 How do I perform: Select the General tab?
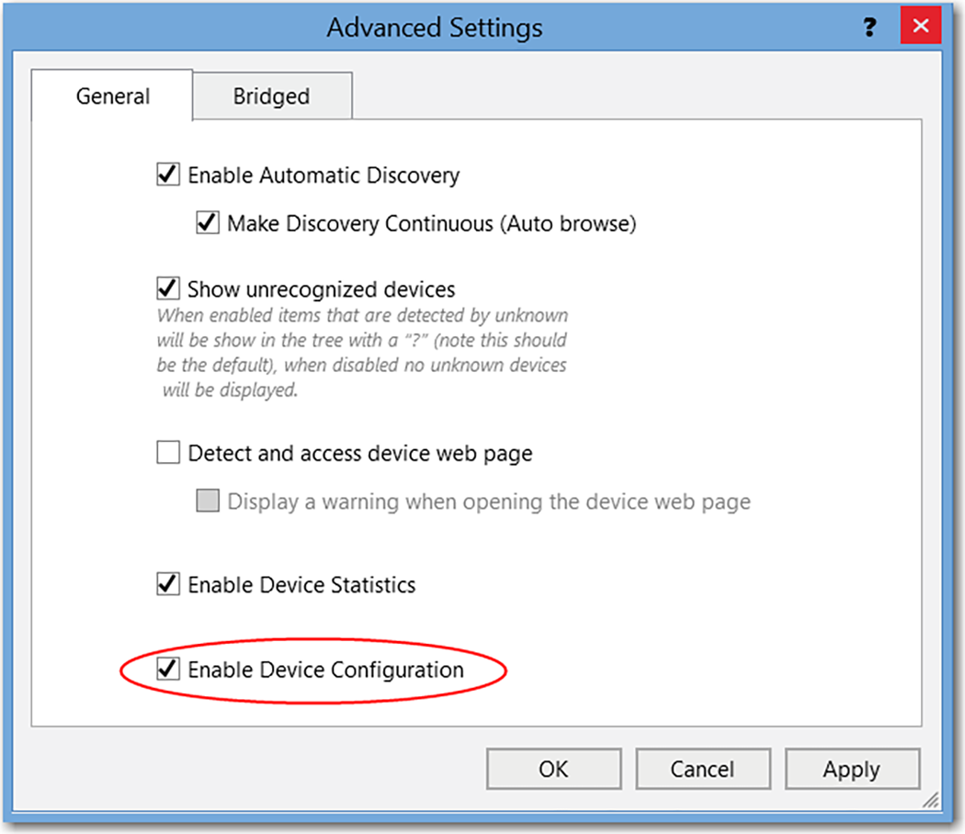(112, 96)
